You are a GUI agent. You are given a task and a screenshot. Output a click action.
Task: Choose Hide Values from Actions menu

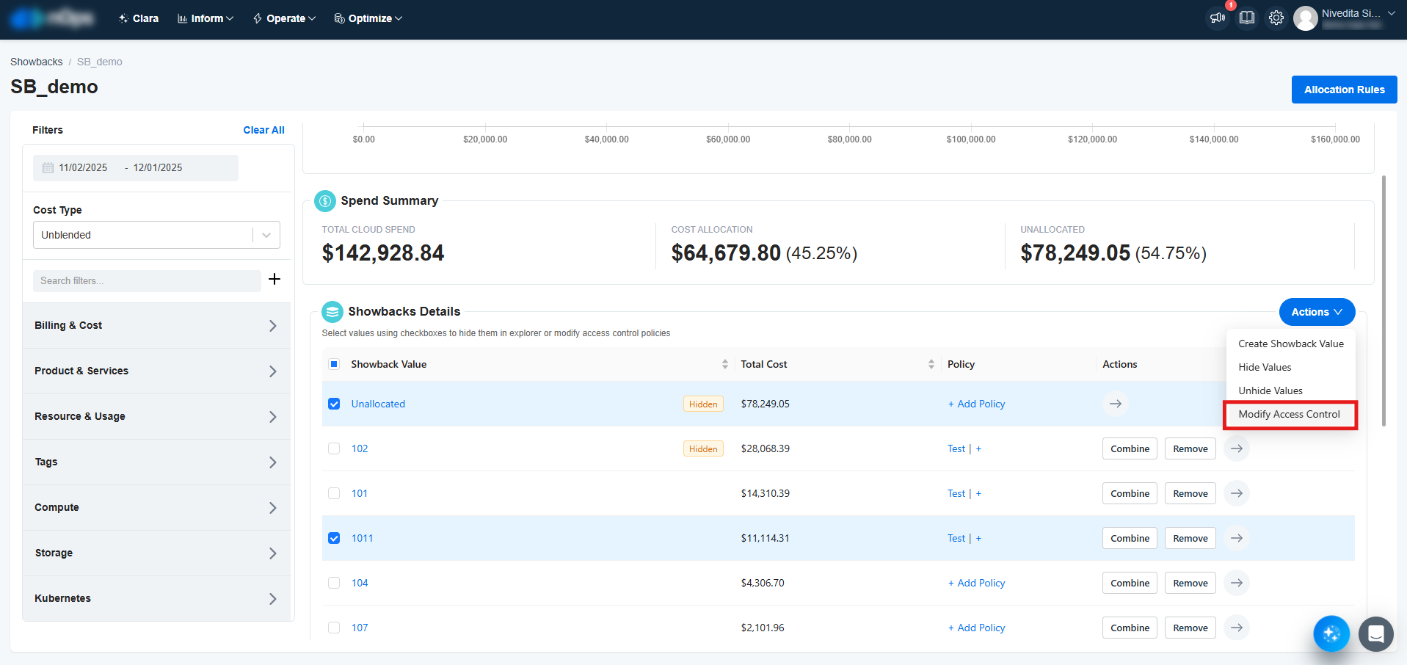1265,367
